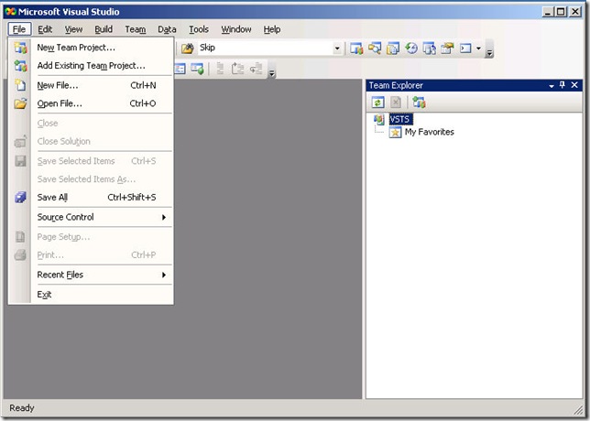Click Add Existing Team Project icon in Team Explorer
The width and height of the screenshot is (590, 421).
tap(419, 103)
